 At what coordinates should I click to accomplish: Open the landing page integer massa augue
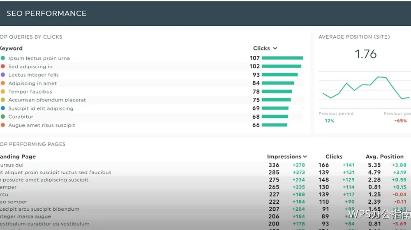25,216
